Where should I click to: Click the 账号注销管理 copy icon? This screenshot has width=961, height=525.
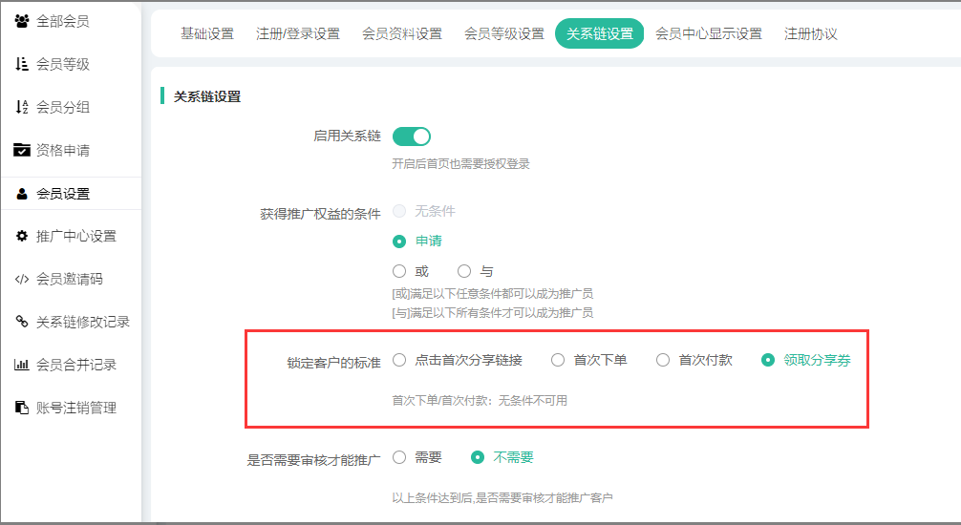pos(22,408)
